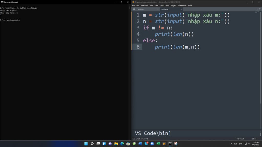Open Zoom from the taskbar
This screenshot has width=262, height=147.
point(152,144)
